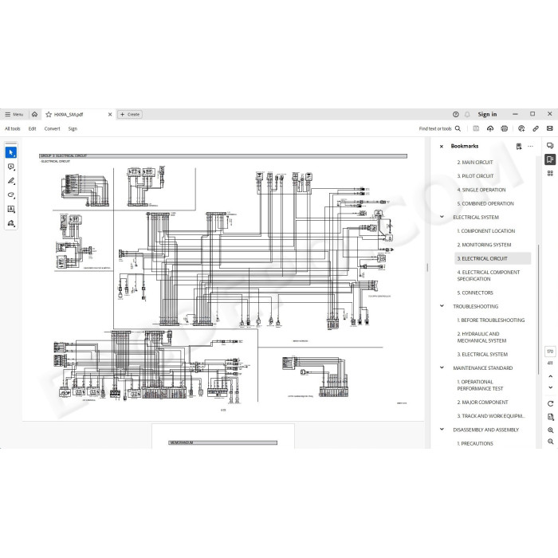Open Bookmarks panel options menu
Viewport: 558px width, 558px height.
point(530,146)
